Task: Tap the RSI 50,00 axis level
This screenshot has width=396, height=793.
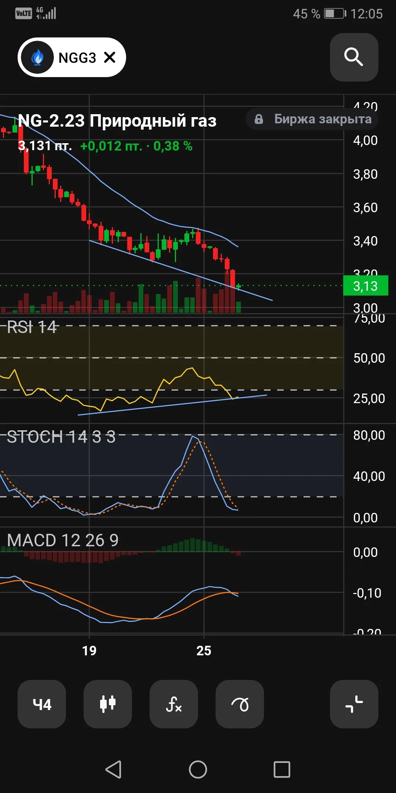Action: [369, 358]
